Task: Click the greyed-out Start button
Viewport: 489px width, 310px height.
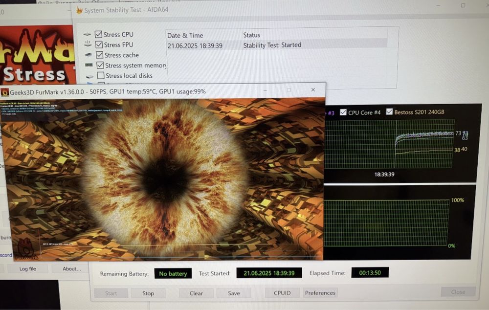Action: point(111,293)
